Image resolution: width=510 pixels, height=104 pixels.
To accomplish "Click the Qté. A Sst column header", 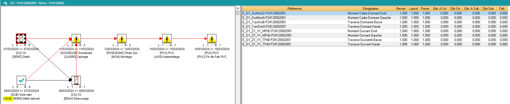I will (x=440, y=9).
